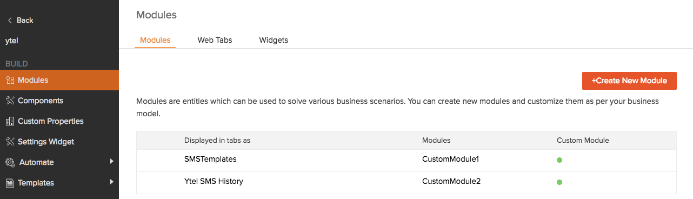
Task: Click the Custom Module column header
Action: pos(583,140)
